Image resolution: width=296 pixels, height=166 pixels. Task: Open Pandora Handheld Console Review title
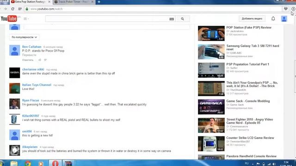coord(251,156)
